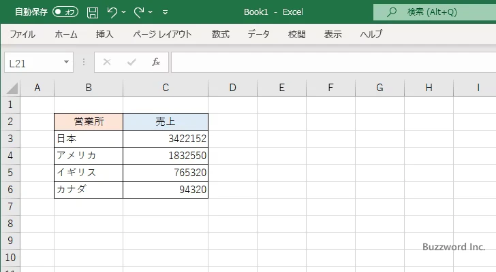Click the Undo arrow icon
The image size is (496, 272).
(x=112, y=12)
